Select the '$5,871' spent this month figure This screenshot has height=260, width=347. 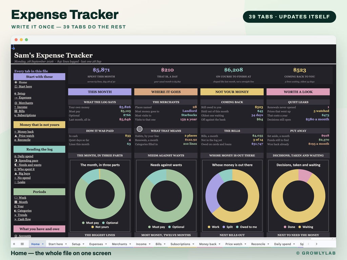[x=101, y=70]
